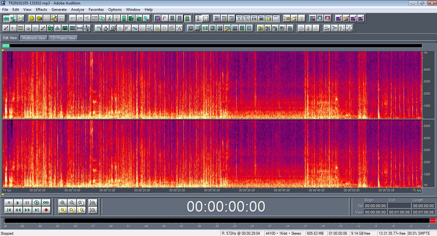Click the Sel Begin time field
437x236 pixels.
375,206
